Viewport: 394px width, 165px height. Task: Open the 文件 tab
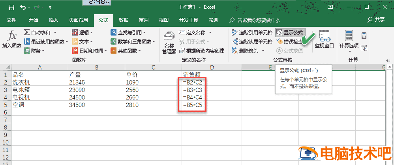point(11,21)
